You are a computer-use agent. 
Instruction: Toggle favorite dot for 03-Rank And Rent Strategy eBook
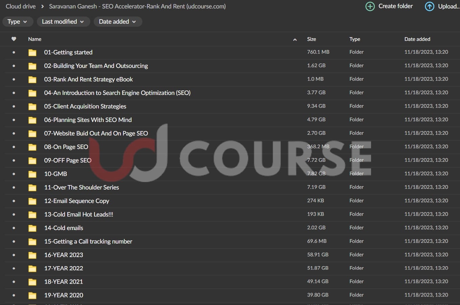[x=14, y=79]
